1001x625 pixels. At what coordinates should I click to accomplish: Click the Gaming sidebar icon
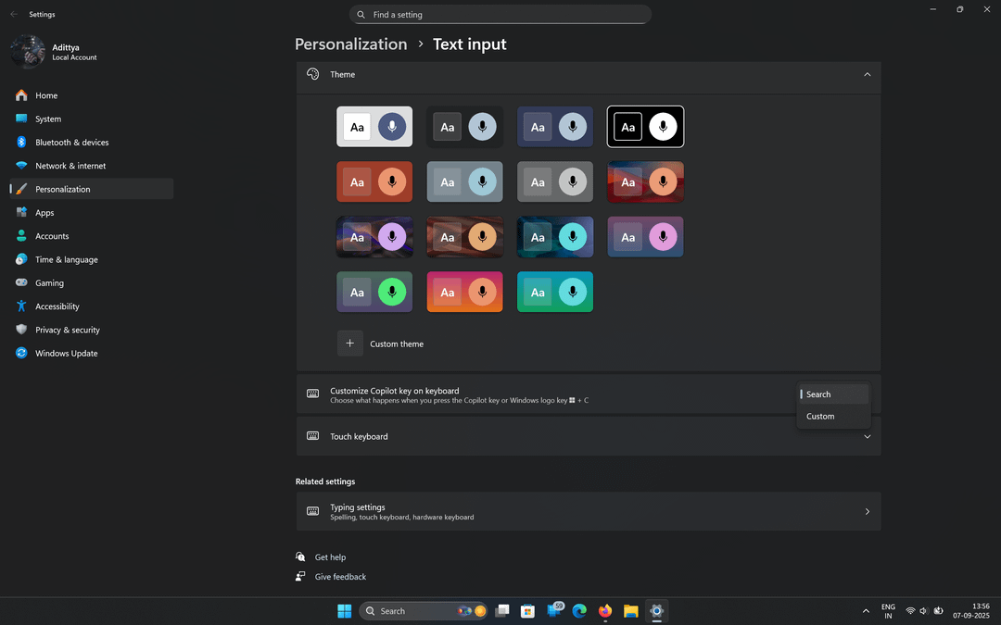click(x=21, y=283)
